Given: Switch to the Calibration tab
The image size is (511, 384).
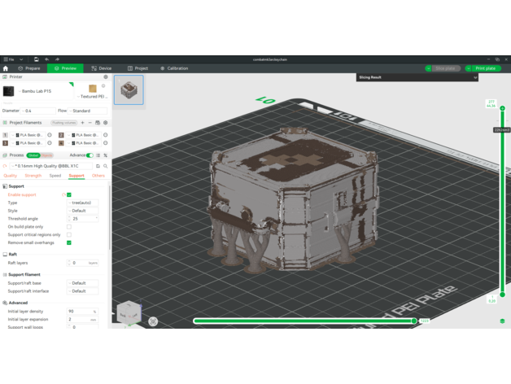Looking at the screenshot, I should pos(174,68).
